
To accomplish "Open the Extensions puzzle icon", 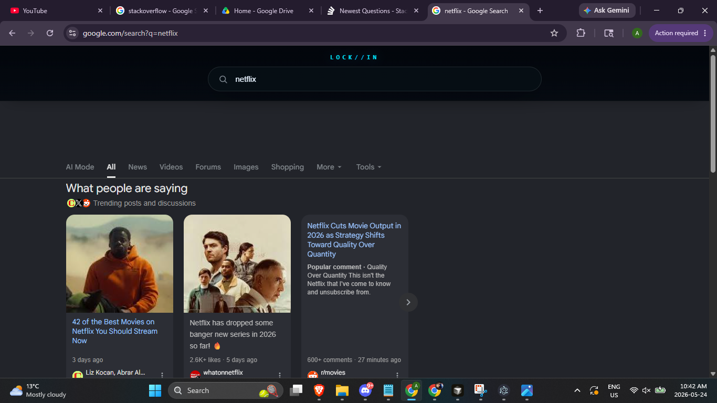I will 581,33.
